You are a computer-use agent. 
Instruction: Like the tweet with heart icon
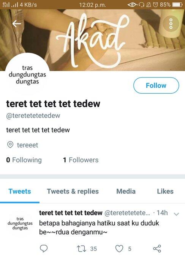(119, 249)
